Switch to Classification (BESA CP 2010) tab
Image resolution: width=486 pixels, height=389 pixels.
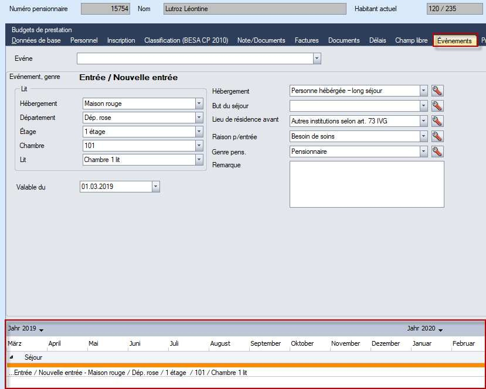coord(186,40)
